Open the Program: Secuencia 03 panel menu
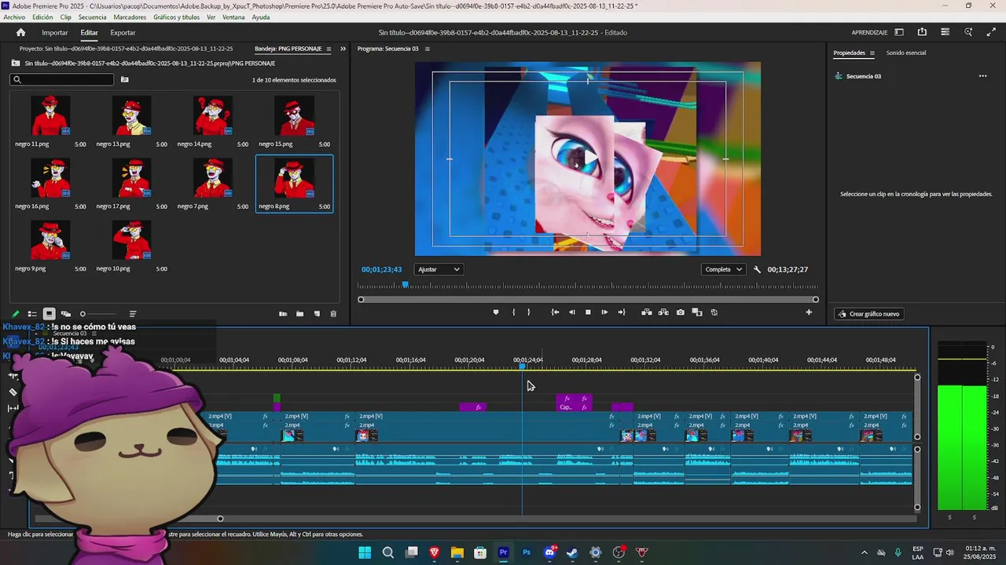1006x565 pixels. 428,49
